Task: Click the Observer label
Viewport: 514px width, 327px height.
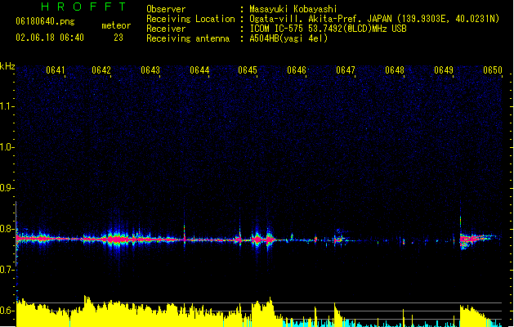Action: pyautogui.click(x=166, y=9)
